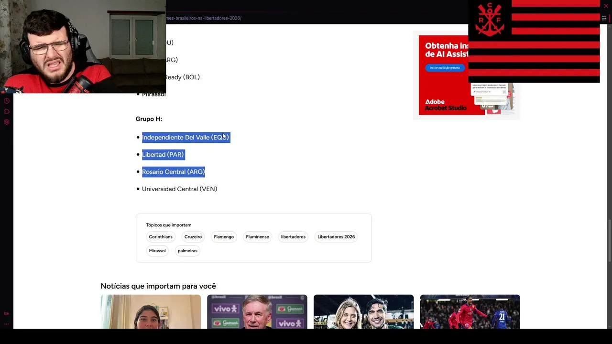Open the three-dots sidebar menu
Screen dimensions: 612x344
[x=6, y=324]
